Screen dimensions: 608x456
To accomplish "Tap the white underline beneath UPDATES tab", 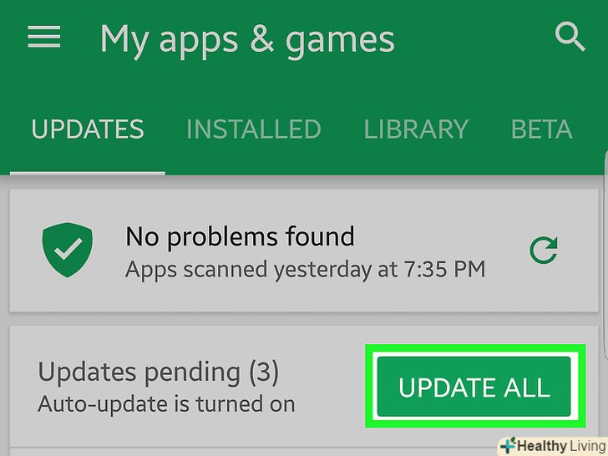I will 88,174.
